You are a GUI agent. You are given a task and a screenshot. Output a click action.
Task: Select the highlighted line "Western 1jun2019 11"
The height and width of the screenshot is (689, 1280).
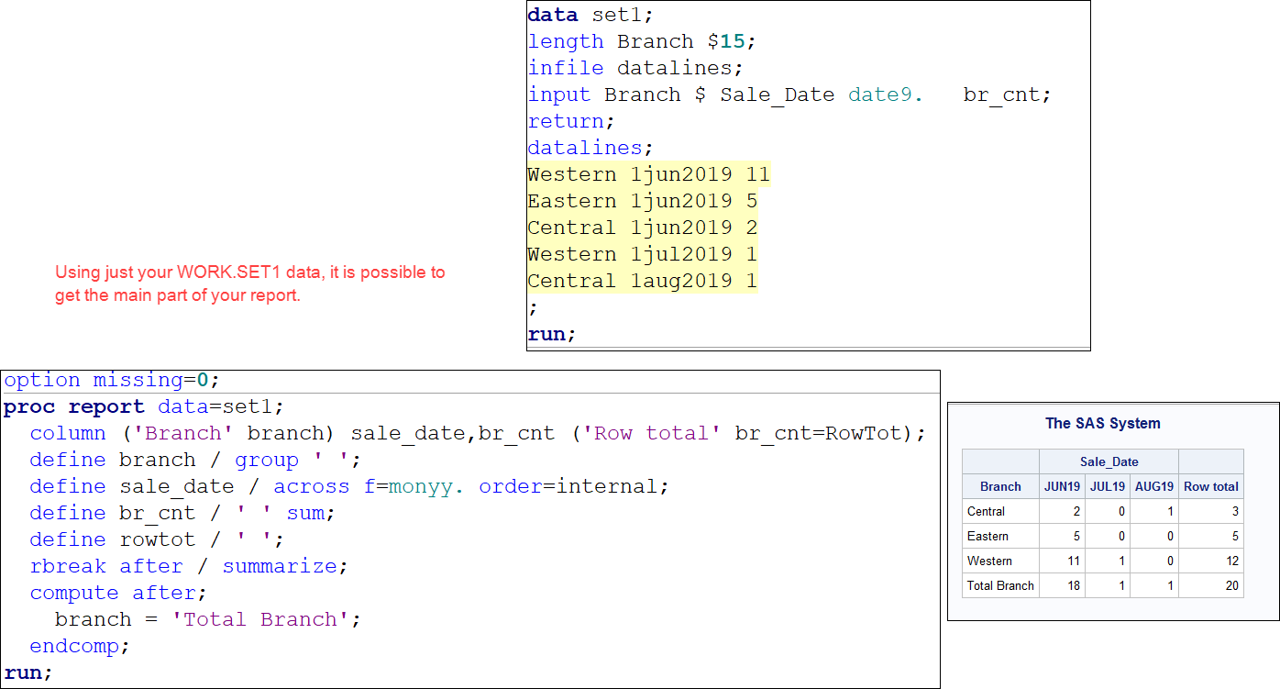[648, 173]
